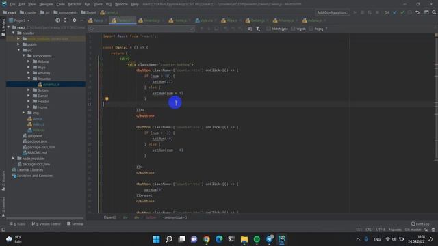The width and height of the screenshot is (438, 246).
Task: Click the multi-line search toggle icon in find bar
Action: coord(250,29)
